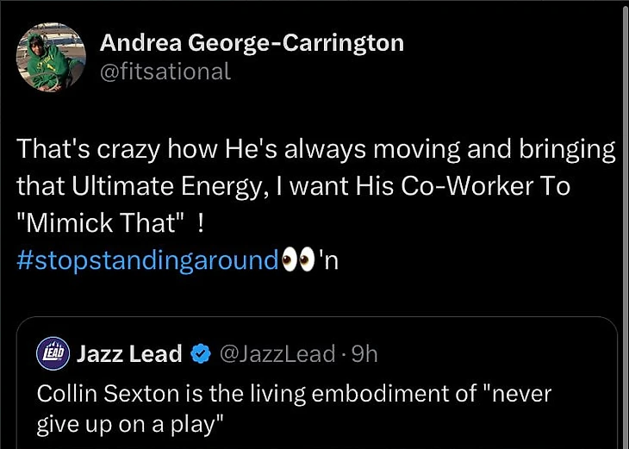Click the Jazz Lead logo avatar
Viewport: 629px width, 449px height.
tap(51, 354)
